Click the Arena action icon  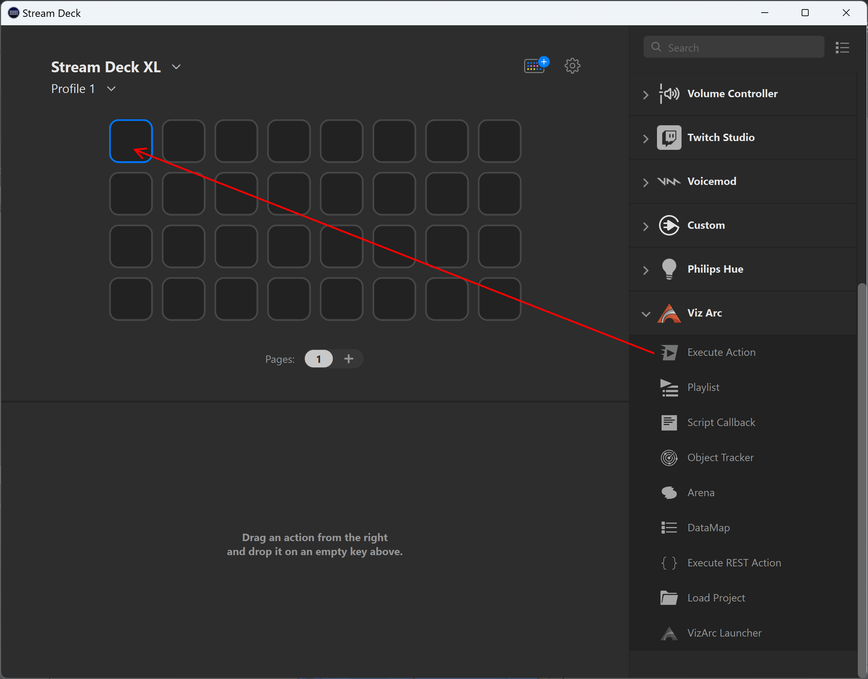(669, 493)
